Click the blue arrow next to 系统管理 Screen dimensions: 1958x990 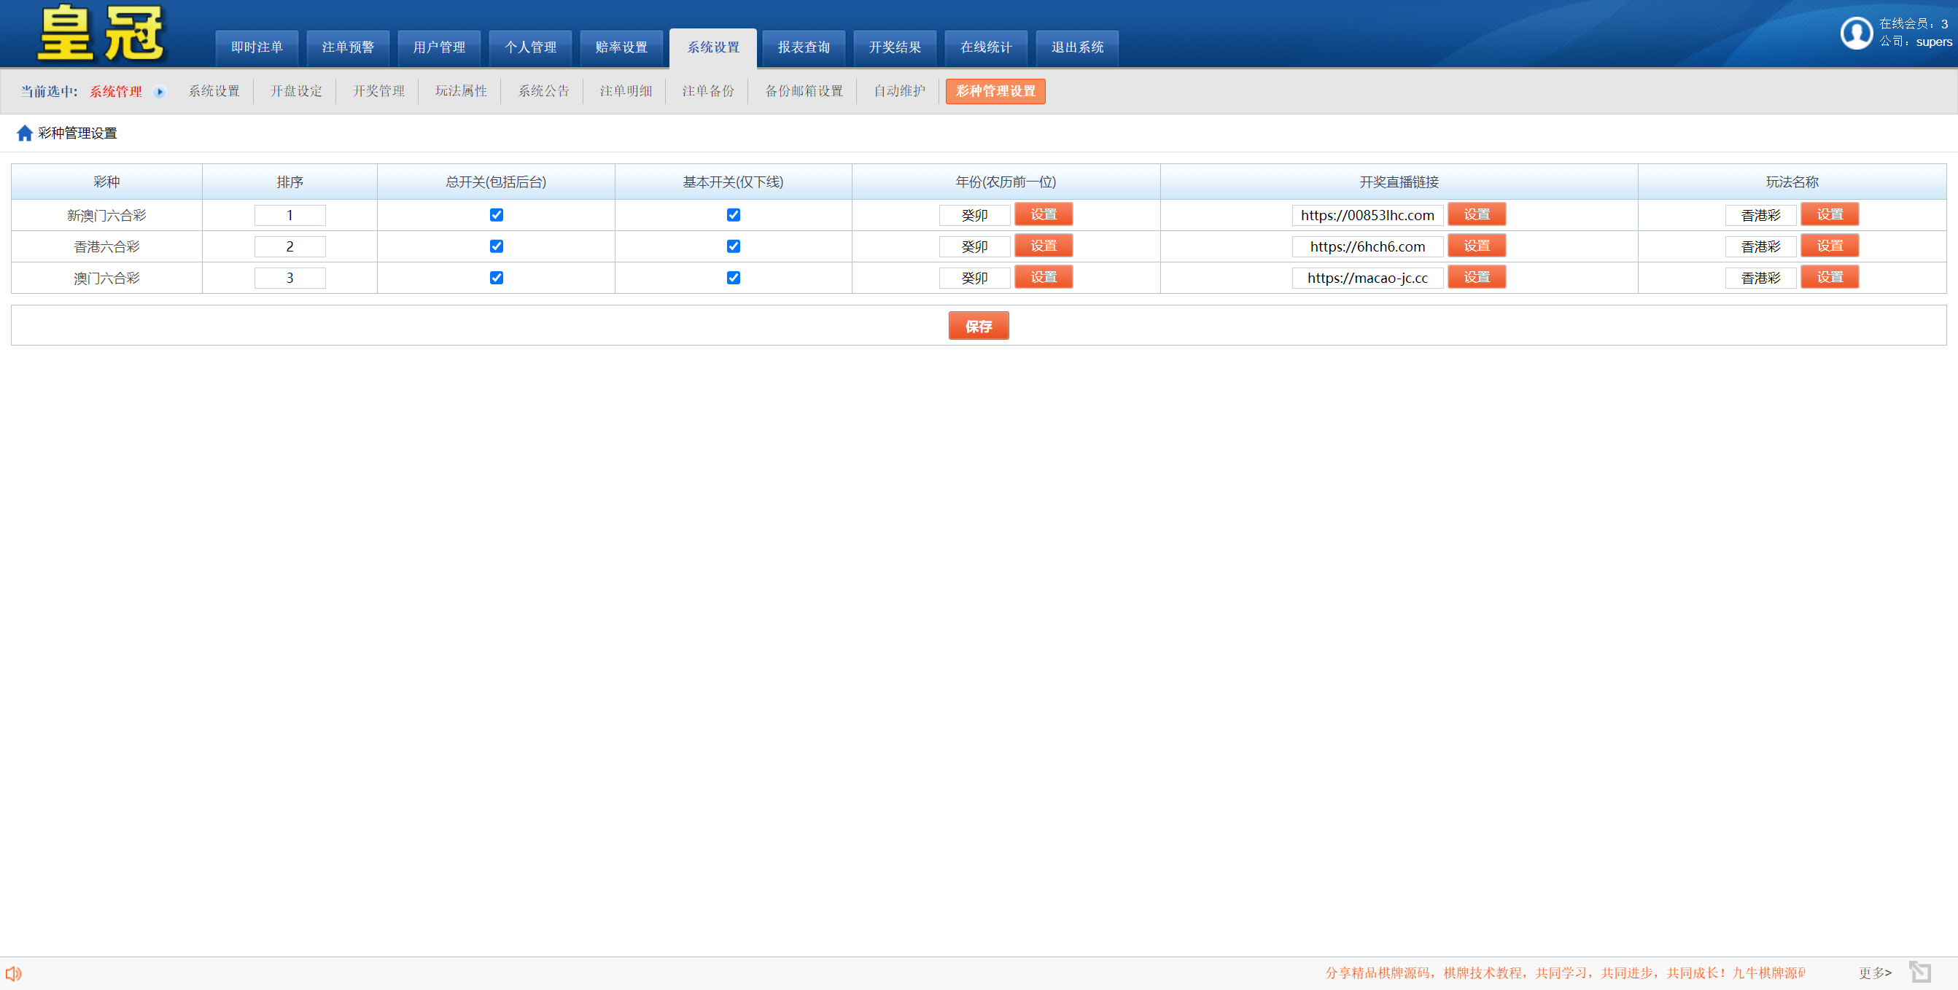point(160,92)
